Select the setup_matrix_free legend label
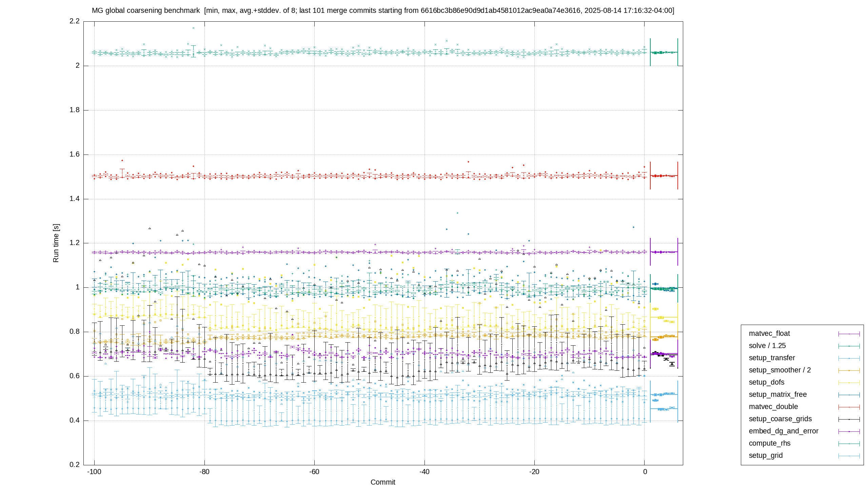Image resolution: width=868 pixels, height=488 pixels. click(x=778, y=394)
